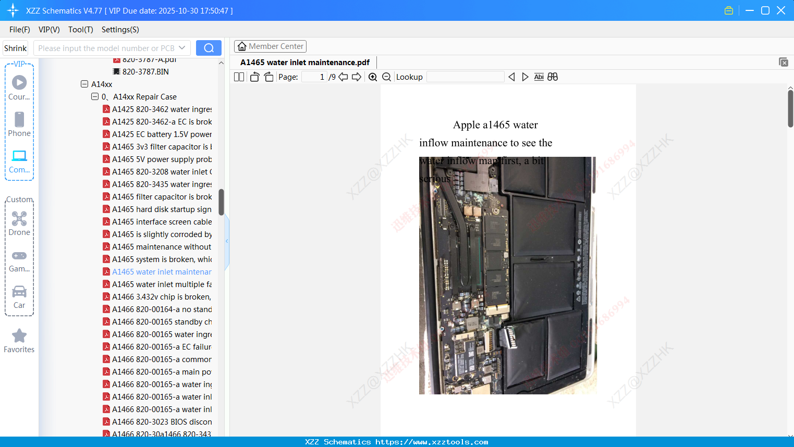Viewport: 794px width, 447px height.
Task: Open the Game console category
Action: pyautogui.click(x=19, y=260)
